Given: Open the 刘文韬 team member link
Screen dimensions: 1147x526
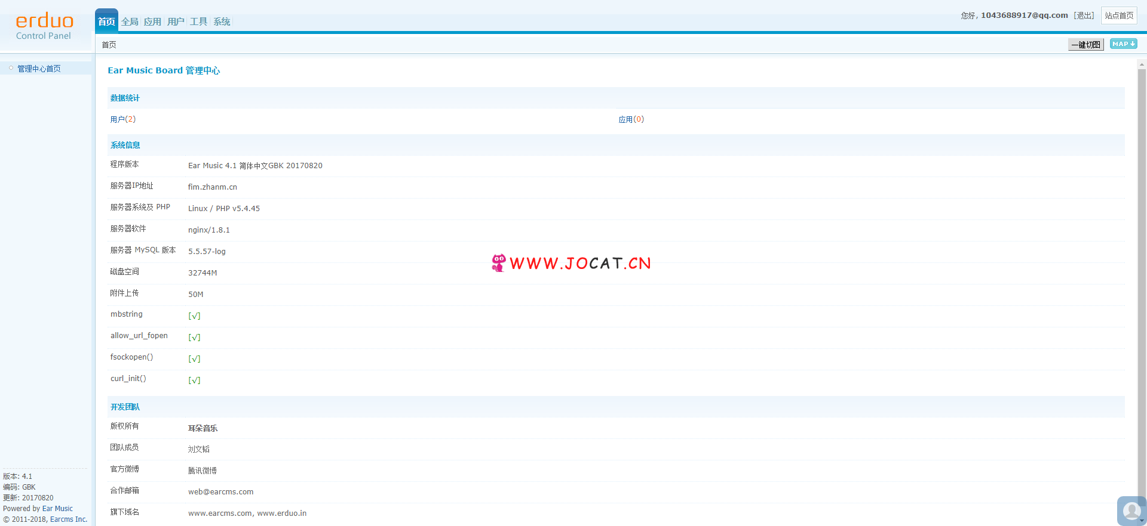Looking at the screenshot, I should pyautogui.click(x=199, y=449).
